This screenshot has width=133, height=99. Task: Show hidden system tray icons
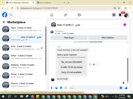[113, 97]
